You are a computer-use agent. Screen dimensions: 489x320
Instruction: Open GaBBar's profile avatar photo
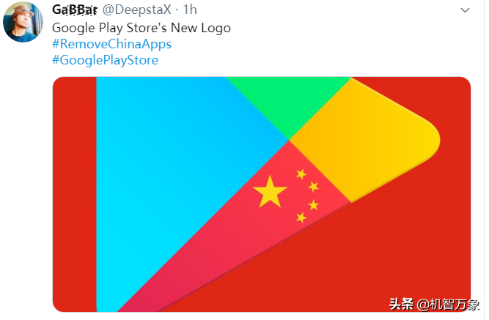coord(23,22)
